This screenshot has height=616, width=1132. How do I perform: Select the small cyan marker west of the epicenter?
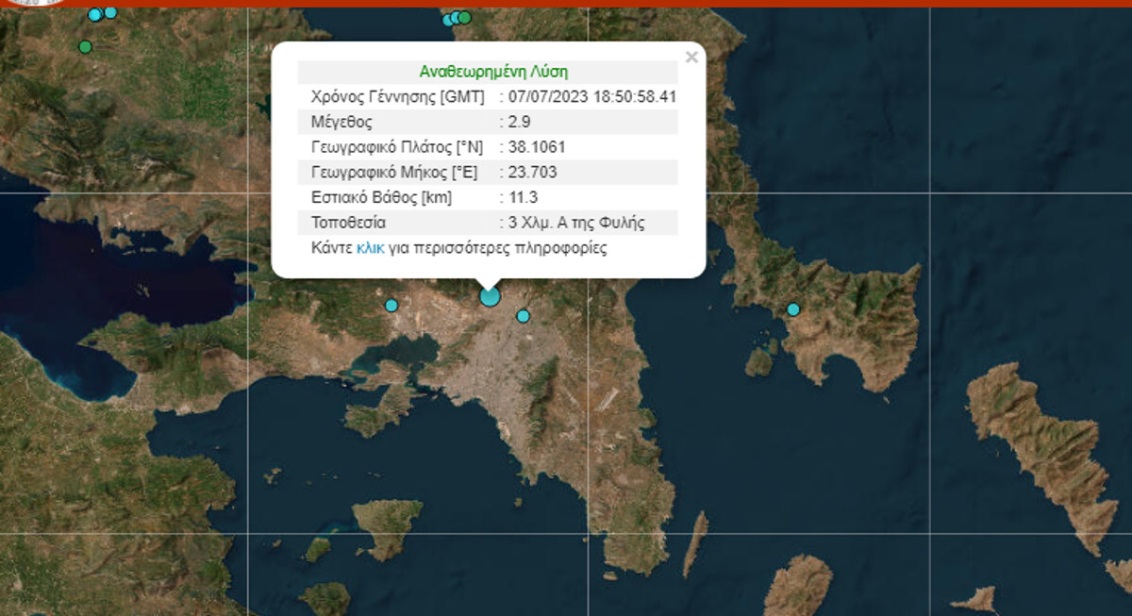pos(391,305)
